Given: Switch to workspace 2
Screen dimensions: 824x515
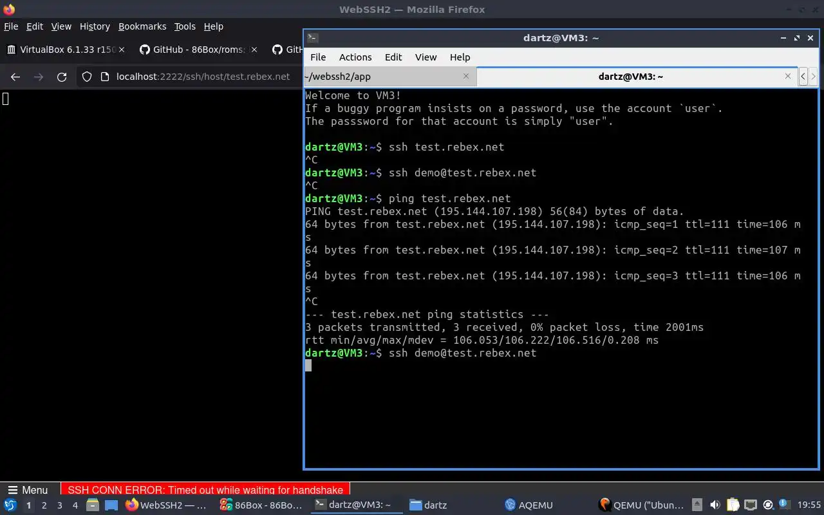Looking at the screenshot, I should (44, 505).
